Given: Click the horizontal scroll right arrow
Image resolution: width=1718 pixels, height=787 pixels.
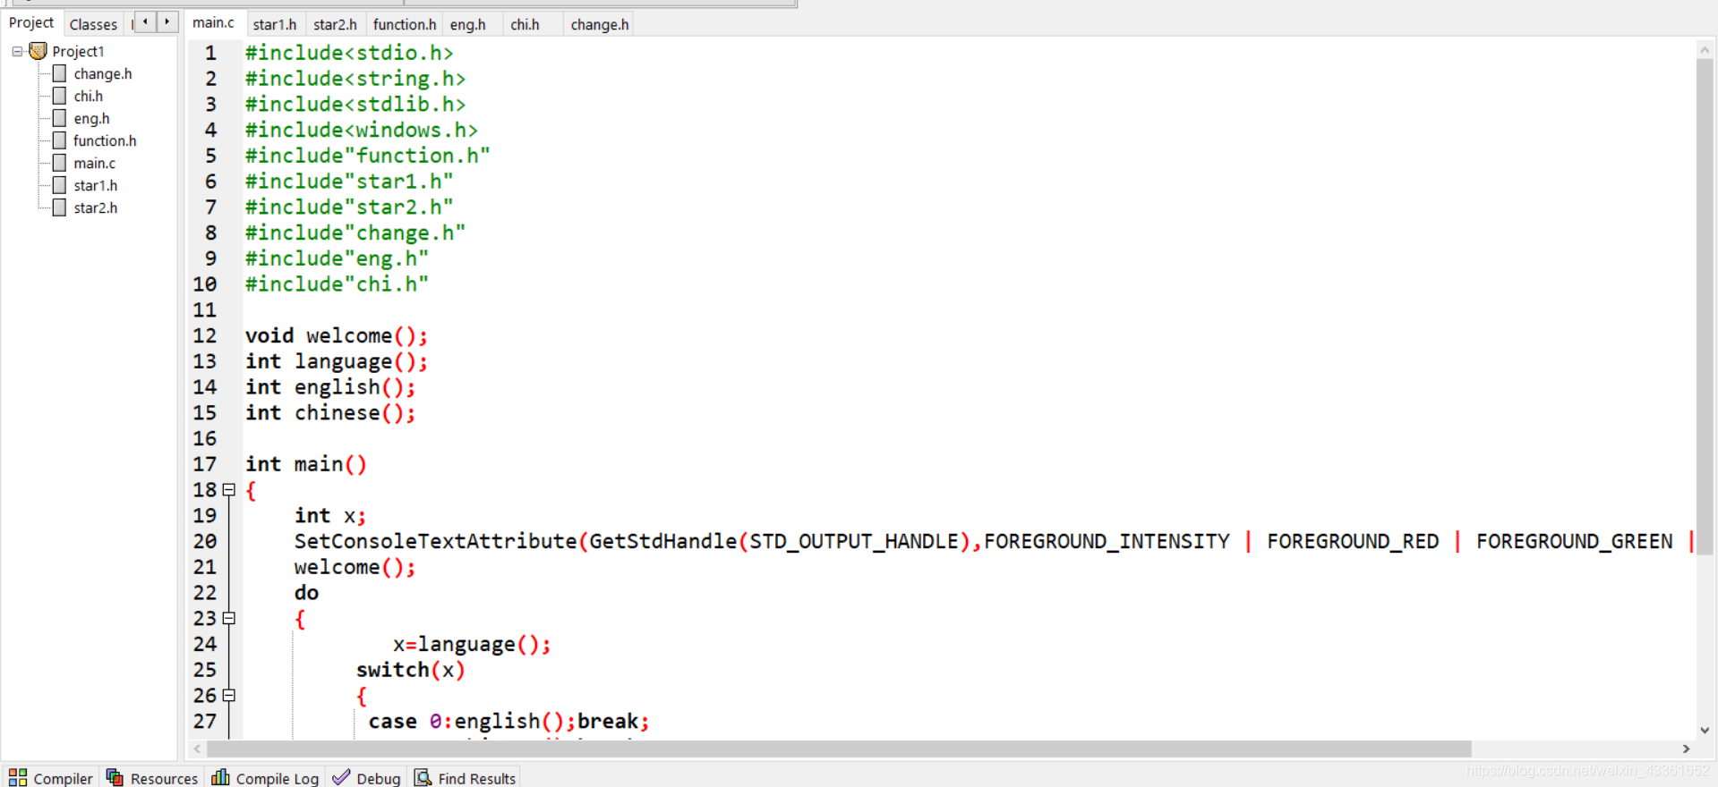Looking at the screenshot, I should [1686, 749].
